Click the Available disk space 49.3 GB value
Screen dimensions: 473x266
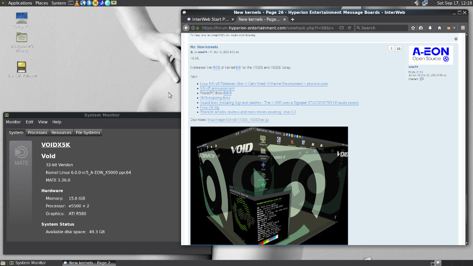click(97, 232)
